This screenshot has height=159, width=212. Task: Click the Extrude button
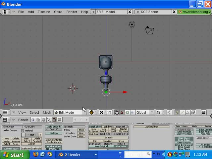click(109, 137)
